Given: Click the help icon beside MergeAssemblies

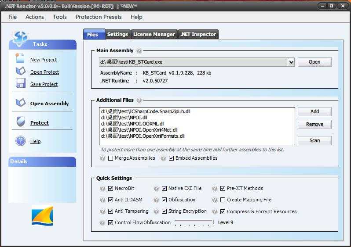Looking at the screenshot, I should coord(102,158).
